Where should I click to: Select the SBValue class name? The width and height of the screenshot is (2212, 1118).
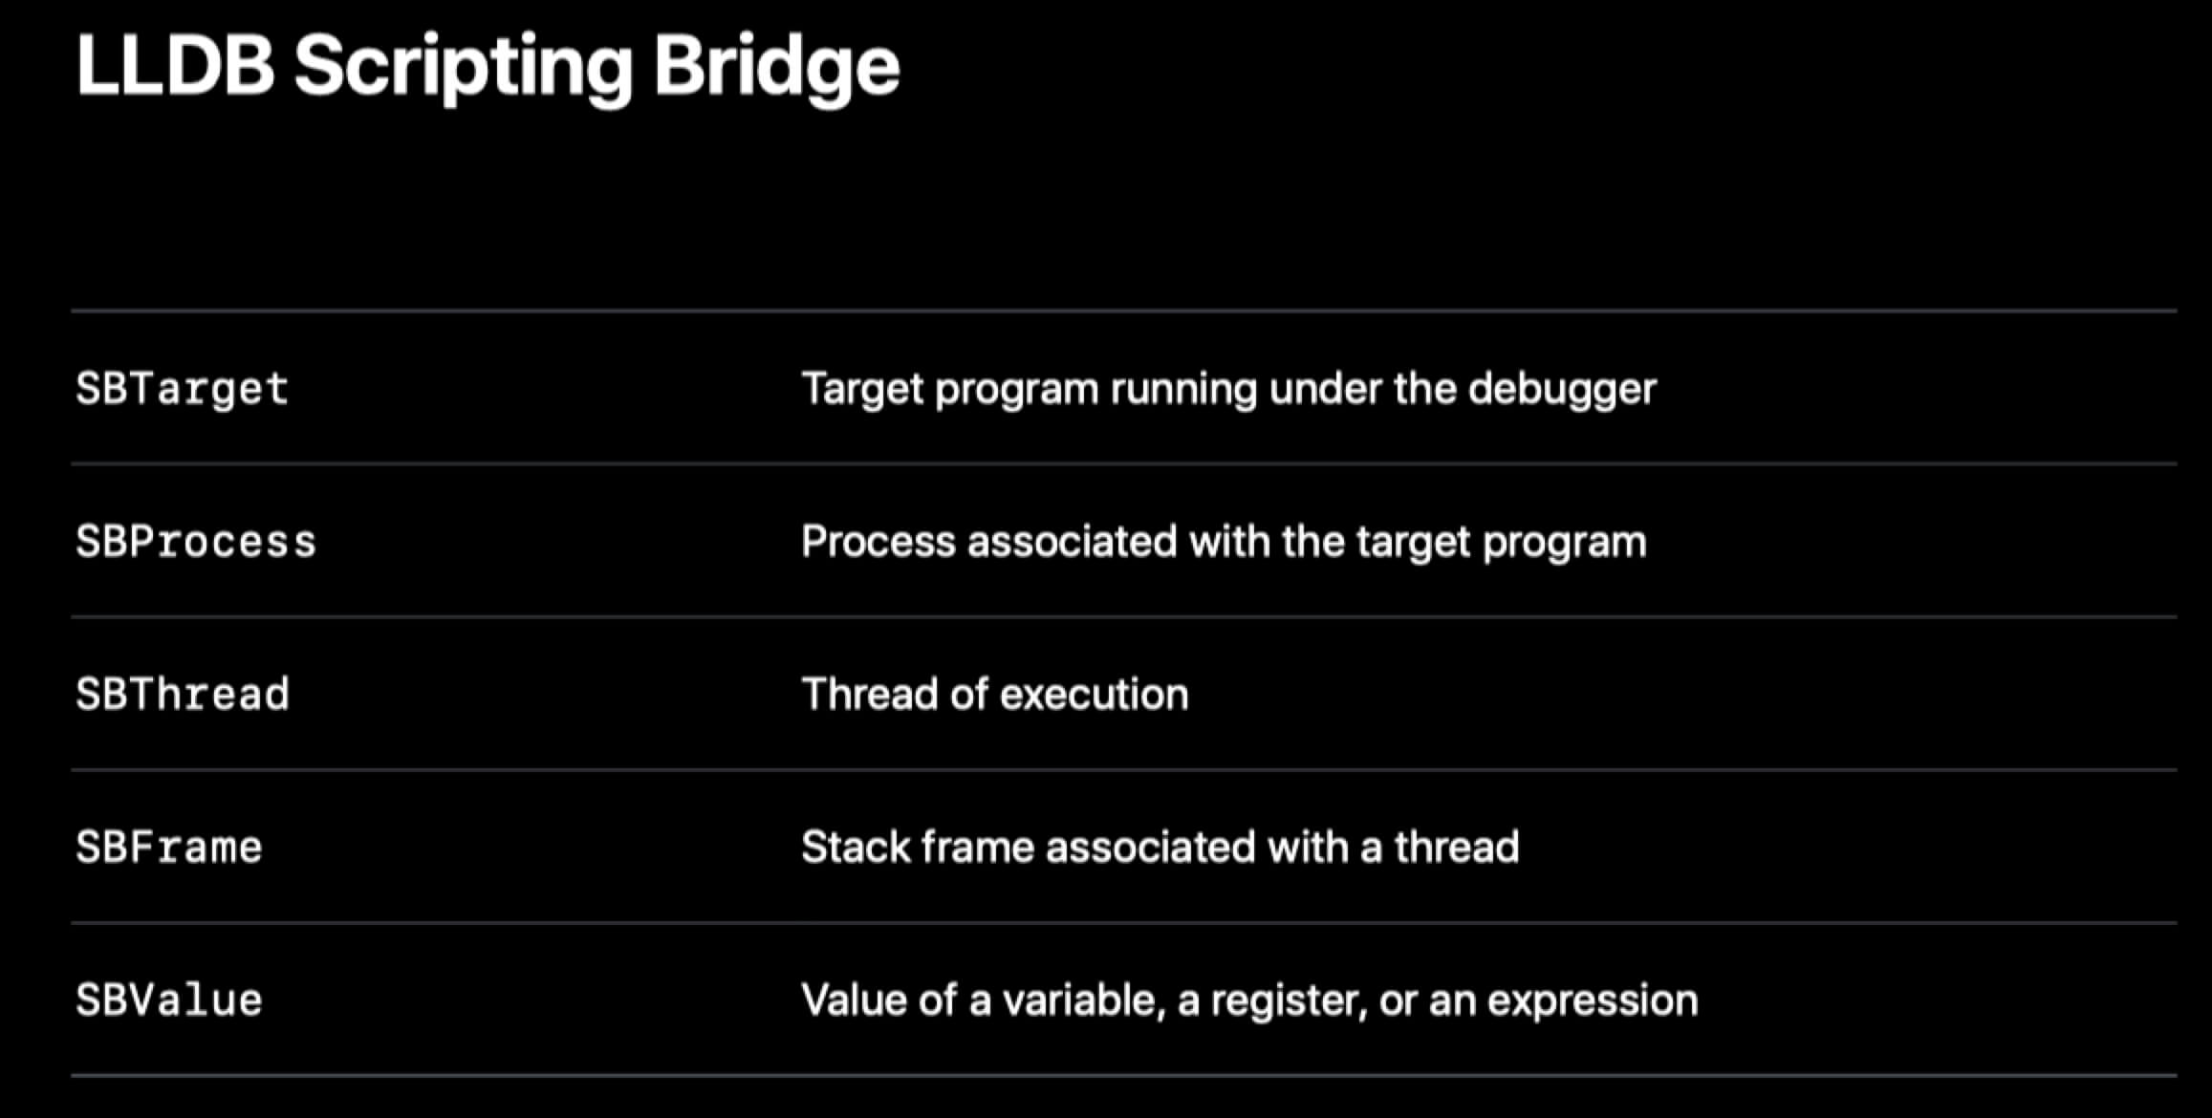click(168, 1000)
